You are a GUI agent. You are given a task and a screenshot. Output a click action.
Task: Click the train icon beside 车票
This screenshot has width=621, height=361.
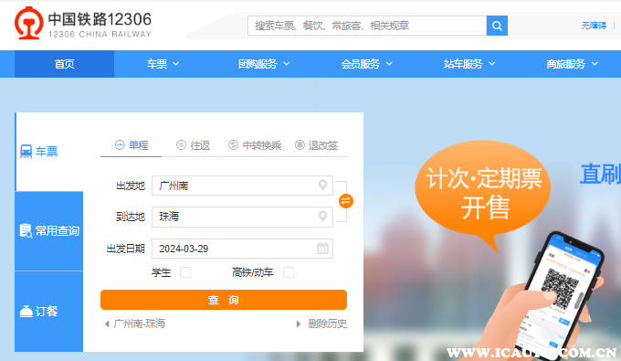point(26,152)
